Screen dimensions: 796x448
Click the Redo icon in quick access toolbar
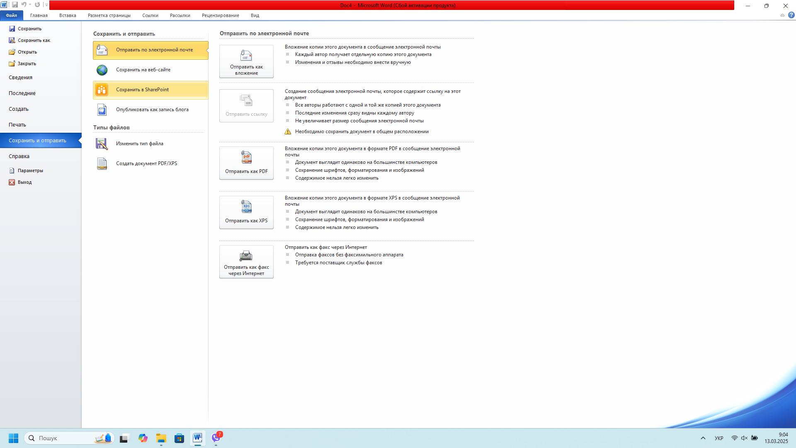point(37,5)
